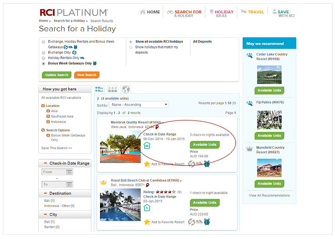Screen dimensions: 335x239
Task: Click Available Units for Royal Bali Beach Club
Action: tap(205, 203)
